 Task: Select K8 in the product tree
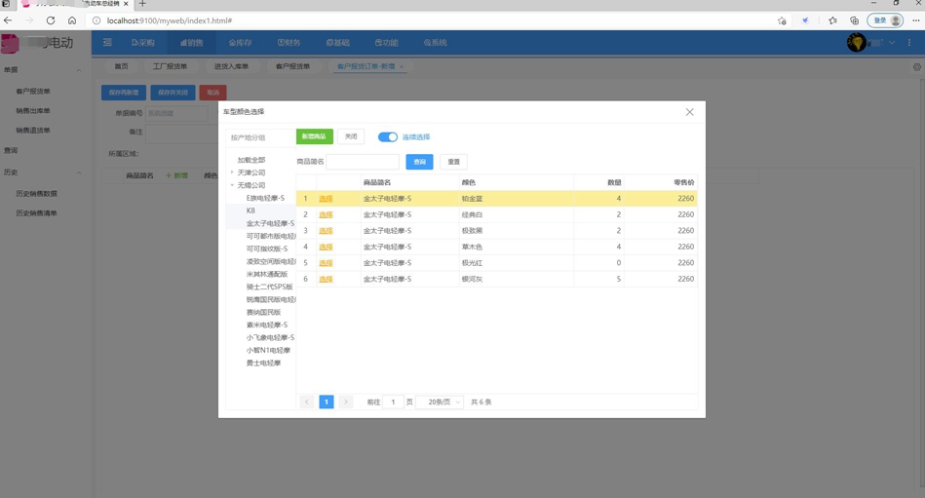[x=251, y=211]
